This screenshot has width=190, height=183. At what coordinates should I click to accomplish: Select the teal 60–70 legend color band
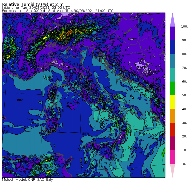(172, 75)
